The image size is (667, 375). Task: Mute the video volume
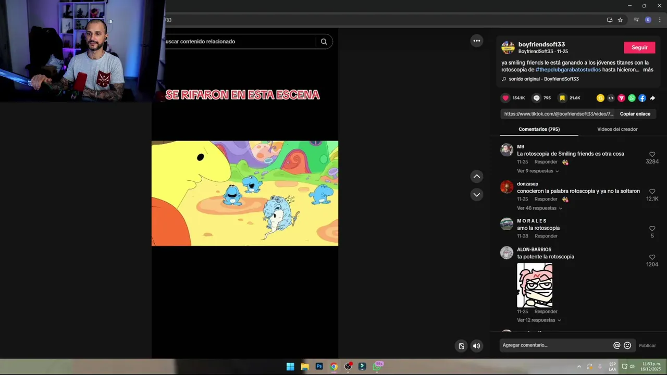point(476,346)
